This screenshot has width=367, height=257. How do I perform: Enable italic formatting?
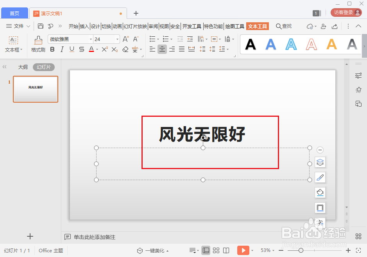pyautogui.click(x=61, y=49)
